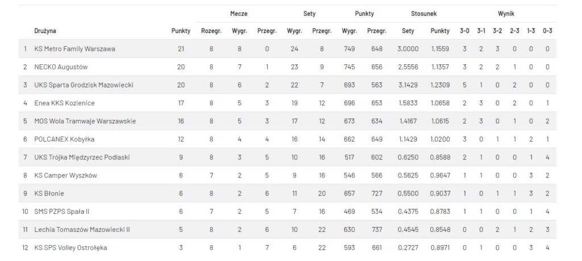582x261 pixels.
Task: Click the Wynik group header
Action: [506, 14]
